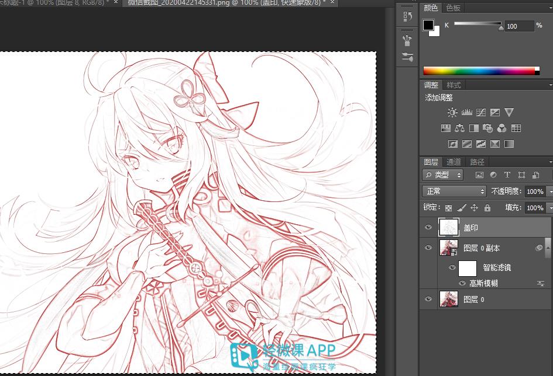Add a Vibrance adjustment
This screenshot has height=376, width=553.
(509, 112)
